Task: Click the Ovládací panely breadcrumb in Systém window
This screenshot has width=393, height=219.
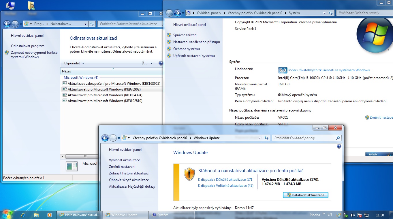Action: click(x=209, y=13)
